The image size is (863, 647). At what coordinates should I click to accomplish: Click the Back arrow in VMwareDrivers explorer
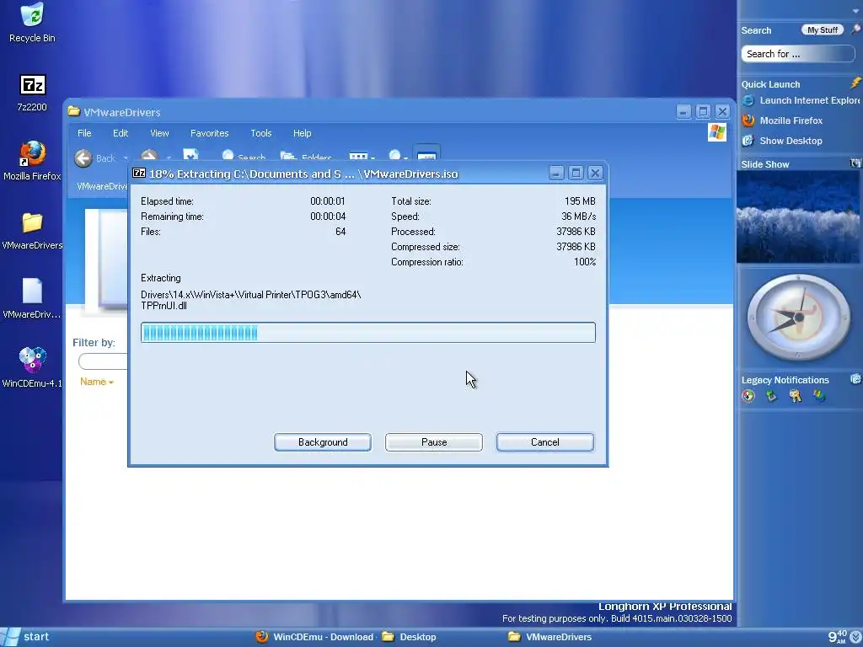[x=83, y=158]
